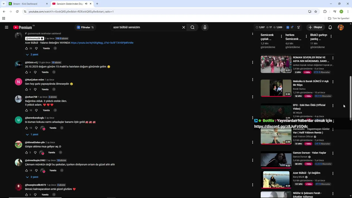The width and height of the screenshot is (352, 198).
Task: Click the Chrome address bar URL
Action: 71,12
